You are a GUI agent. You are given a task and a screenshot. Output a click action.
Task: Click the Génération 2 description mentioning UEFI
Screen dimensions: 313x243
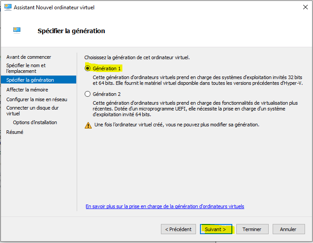195,109
